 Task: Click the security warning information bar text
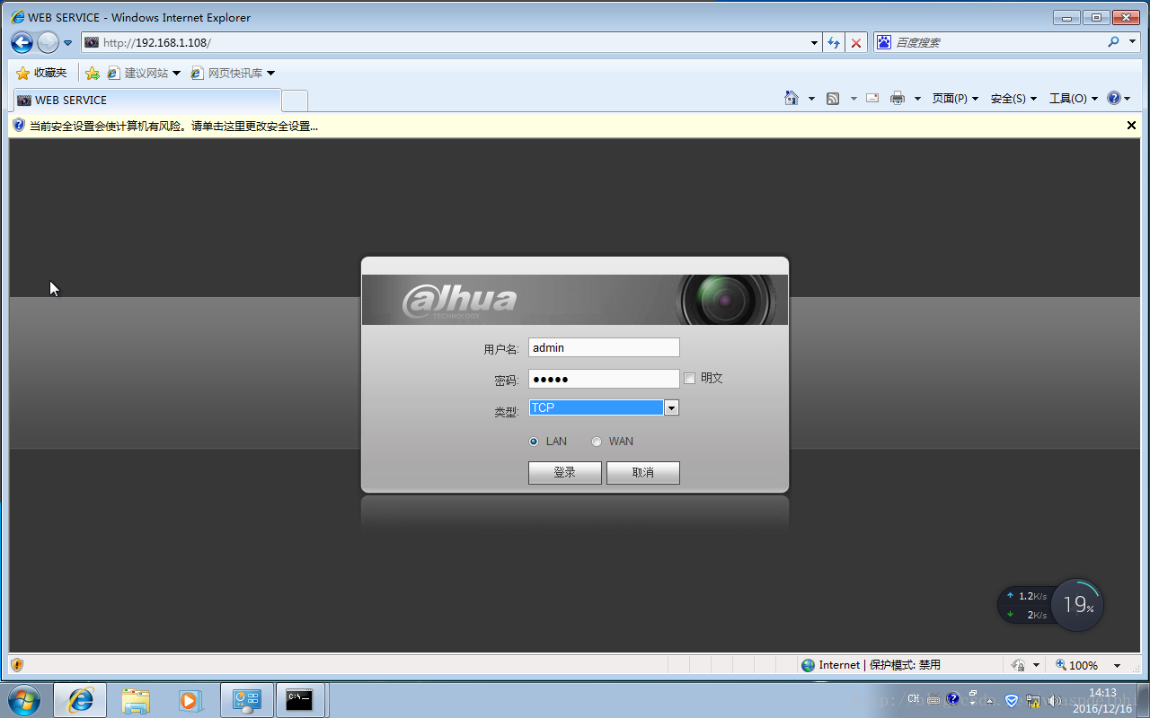click(173, 126)
